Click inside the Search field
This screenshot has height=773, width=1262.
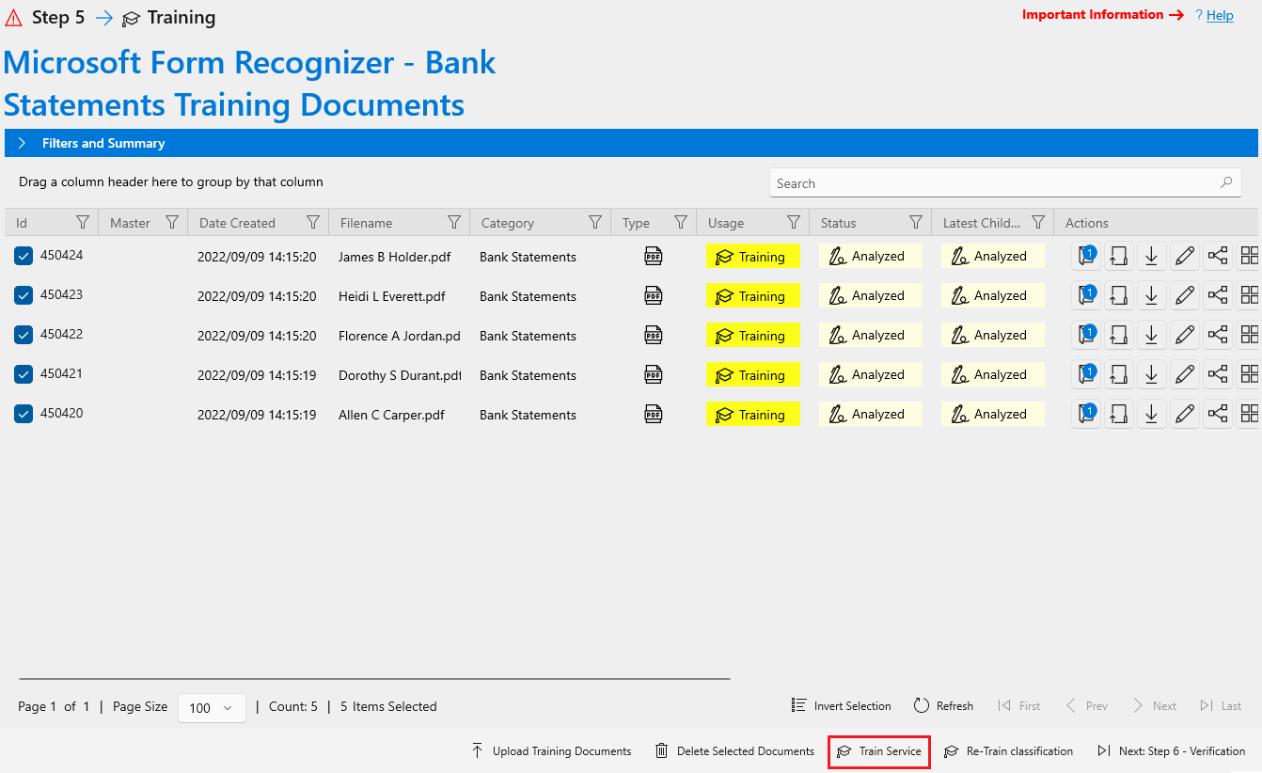click(x=1005, y=182)
